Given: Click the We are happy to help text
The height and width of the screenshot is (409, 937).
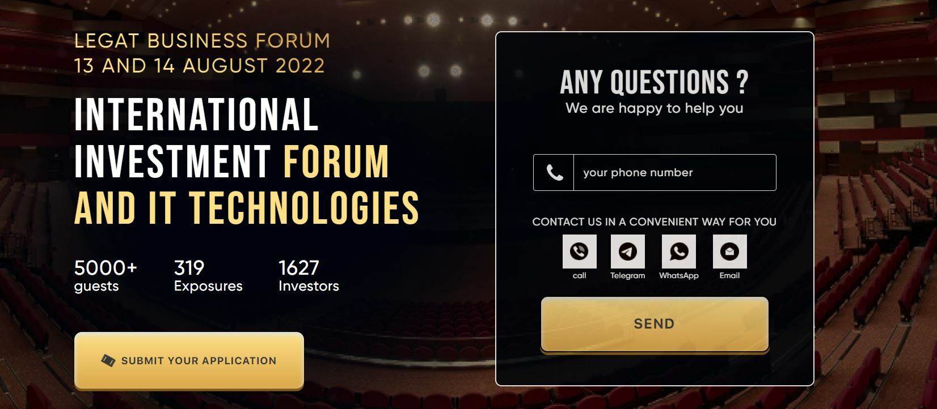Looking at the screenshot, I should coord(655,108).
